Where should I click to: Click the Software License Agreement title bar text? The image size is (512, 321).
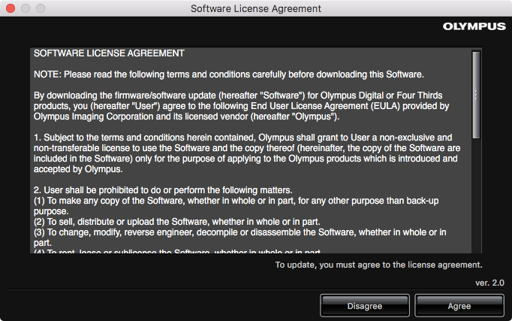point(256,8)
